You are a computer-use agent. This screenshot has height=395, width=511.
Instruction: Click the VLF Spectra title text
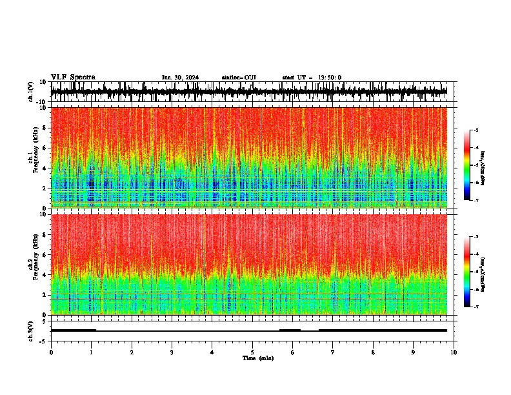point(73,77)
